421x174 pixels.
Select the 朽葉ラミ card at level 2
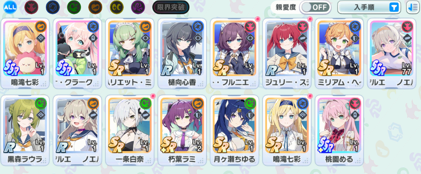point(182,130)
